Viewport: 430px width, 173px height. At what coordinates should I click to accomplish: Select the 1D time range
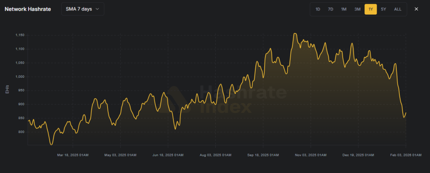[318, 9]
